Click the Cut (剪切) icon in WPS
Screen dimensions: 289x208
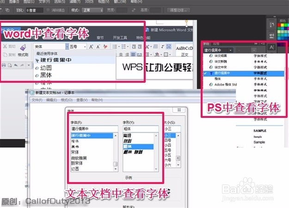pos(5,46)
